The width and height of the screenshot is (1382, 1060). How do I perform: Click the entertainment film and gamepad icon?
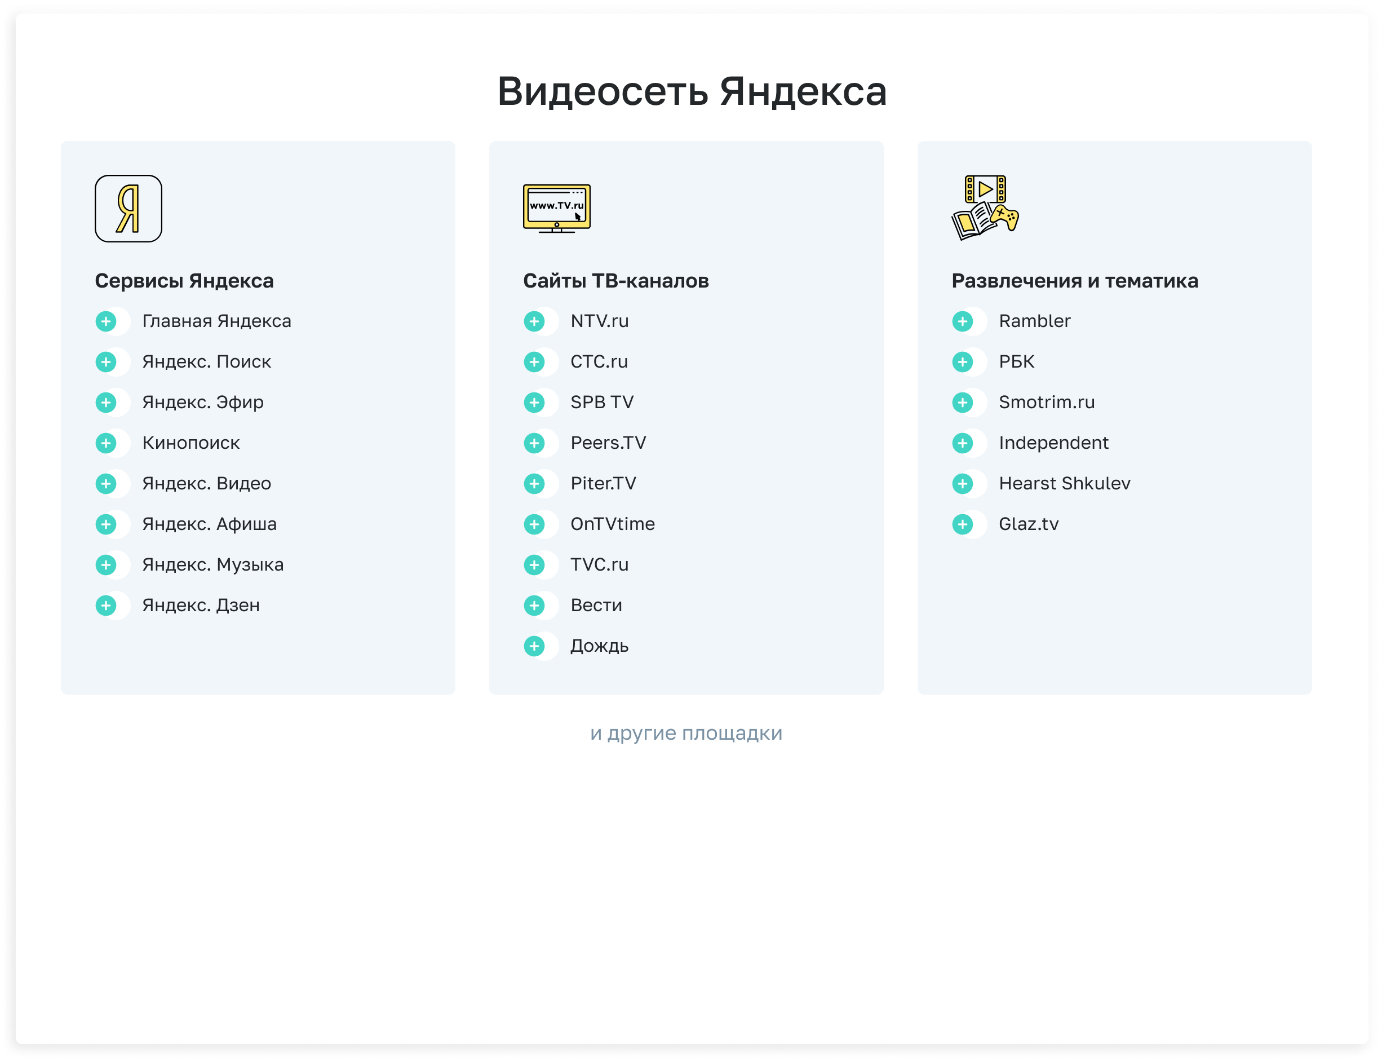pyautogui.click(x=985, y=207)
